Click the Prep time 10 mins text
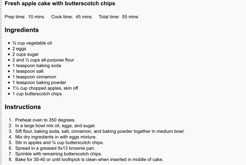 click(24, 17)
